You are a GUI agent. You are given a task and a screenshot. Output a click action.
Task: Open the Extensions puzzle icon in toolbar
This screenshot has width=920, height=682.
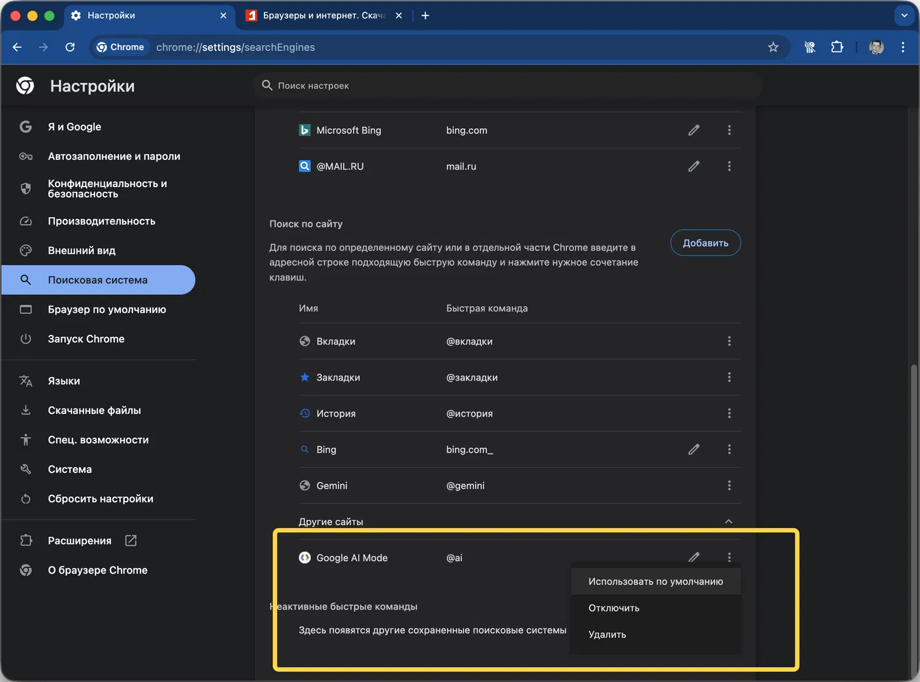click(837, 47)
